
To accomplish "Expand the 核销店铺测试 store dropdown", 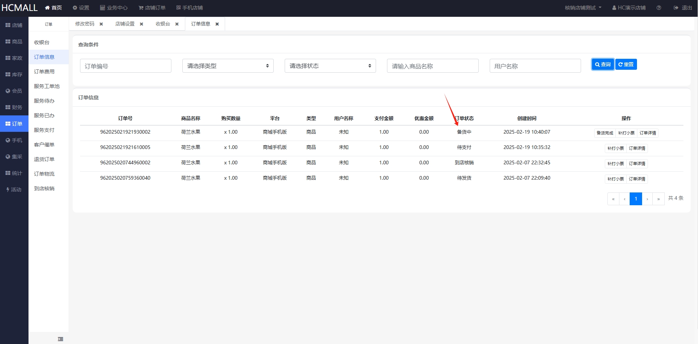I will [583, 8].
